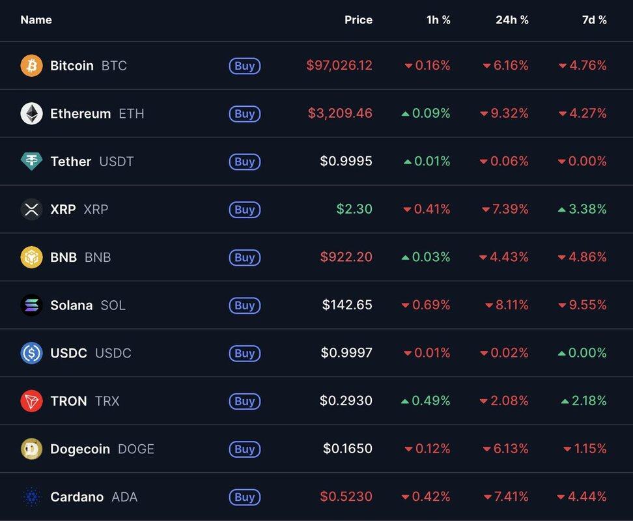
Task: Open the Ethereum name link
Action: pos(80,113)
